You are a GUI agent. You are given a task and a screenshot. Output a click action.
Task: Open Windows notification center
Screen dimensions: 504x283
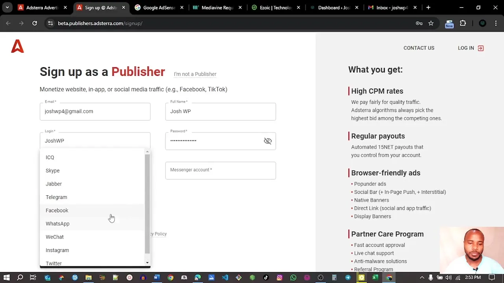[x=492, y=278]
